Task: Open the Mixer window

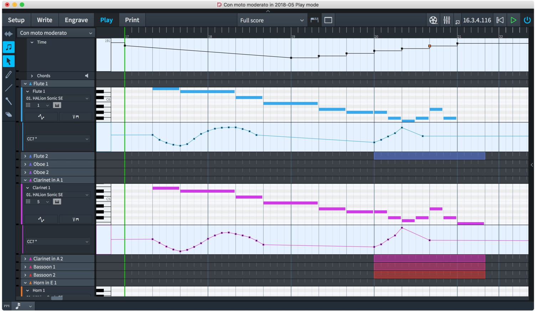Action: [x=447, y=20]
